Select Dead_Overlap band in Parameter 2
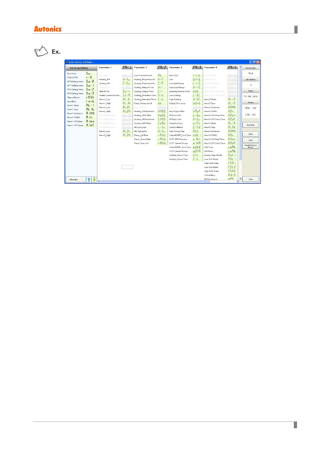The image size is (319, 451). (x=151, y=103)
